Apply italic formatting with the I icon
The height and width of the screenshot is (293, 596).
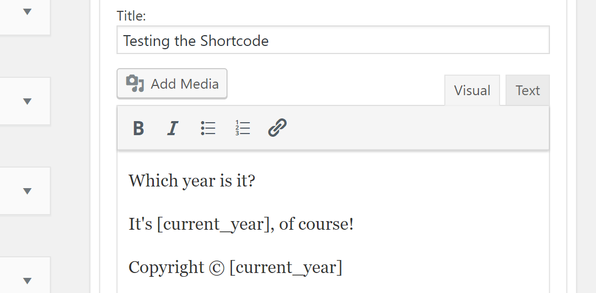coord(172,128)
